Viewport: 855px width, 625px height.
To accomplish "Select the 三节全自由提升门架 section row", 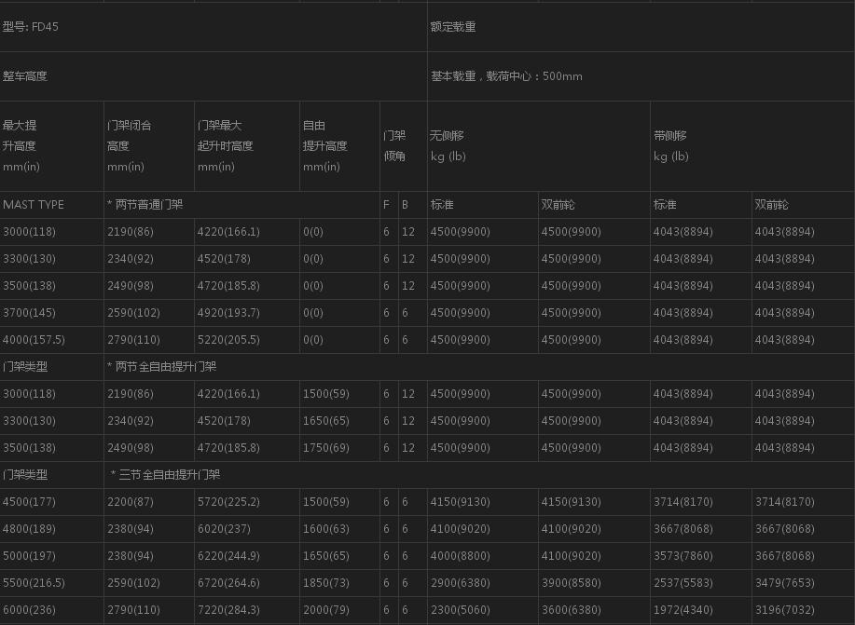I will click(165, 475).
